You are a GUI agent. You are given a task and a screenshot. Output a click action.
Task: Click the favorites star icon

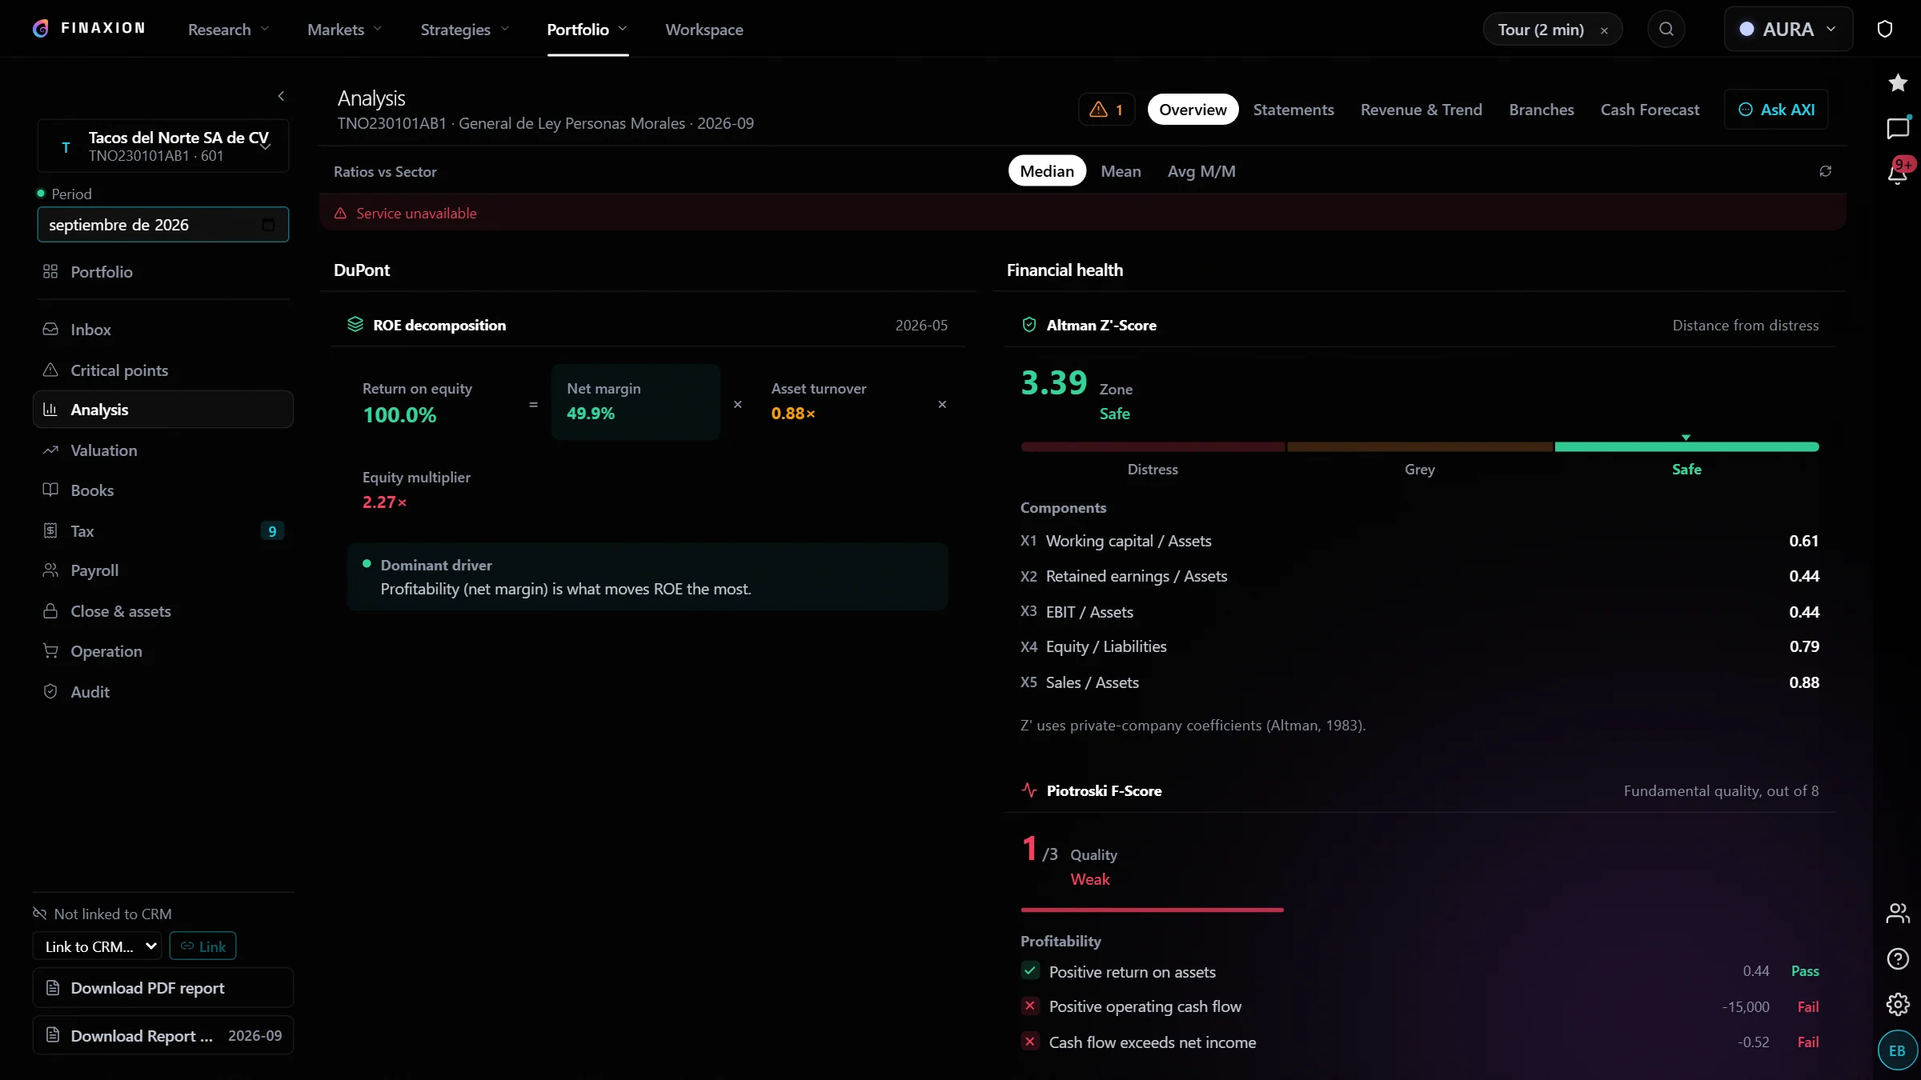[x=1898, y=82]
